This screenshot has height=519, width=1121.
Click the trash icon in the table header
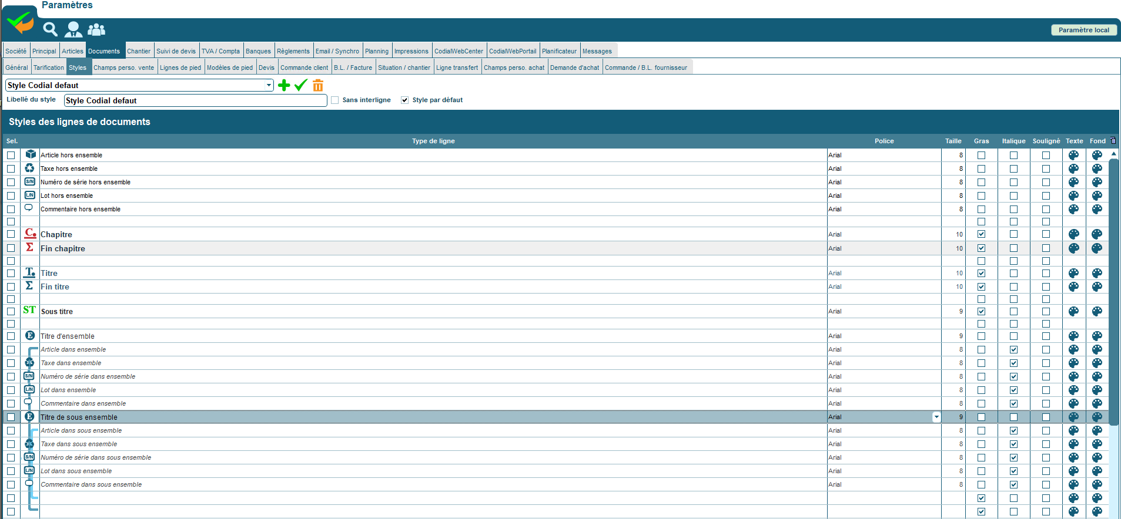[1113, 141]
